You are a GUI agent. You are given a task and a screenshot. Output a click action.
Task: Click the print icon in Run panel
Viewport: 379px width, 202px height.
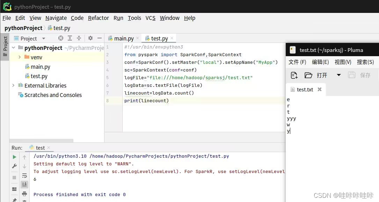click(24, 194)
